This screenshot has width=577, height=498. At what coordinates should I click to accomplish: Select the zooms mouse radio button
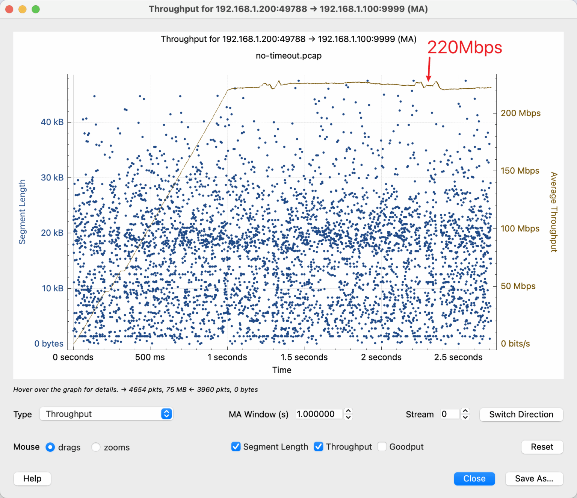coord(96,447)
